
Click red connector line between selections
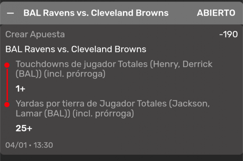tap(7, 85)
